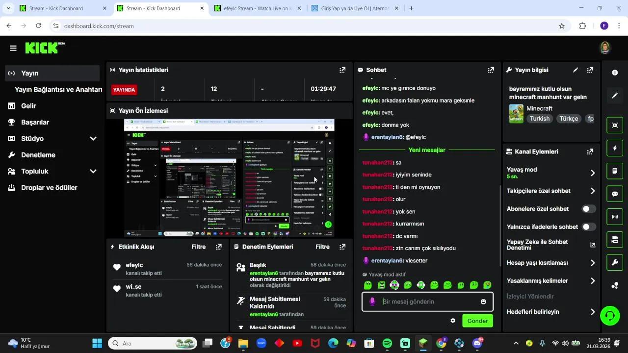
Task: Open Filtre in Etkinlik Akışı panel
Action: pyautogui.click(x=198, y=247)
